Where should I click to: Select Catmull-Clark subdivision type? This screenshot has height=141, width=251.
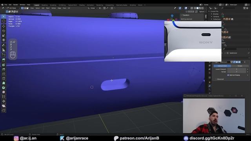click(222, 66)
